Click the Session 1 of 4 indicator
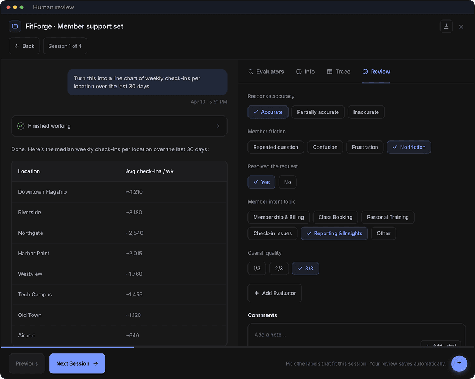 tap(65, 46)
